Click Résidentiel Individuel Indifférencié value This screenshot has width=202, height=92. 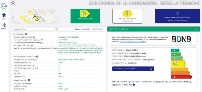[x=71, y=60]
